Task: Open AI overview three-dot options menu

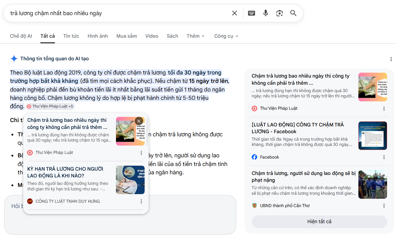Action: point(391,59)
